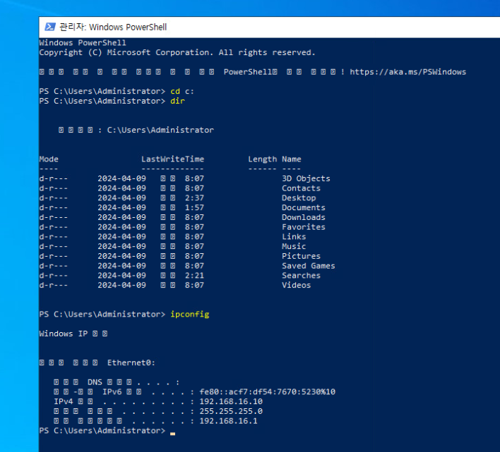Click the d-r--- mode in Videos row
The width and height of the screenshot is (500, 452).
pyautogui.click(x=54, y=285)
